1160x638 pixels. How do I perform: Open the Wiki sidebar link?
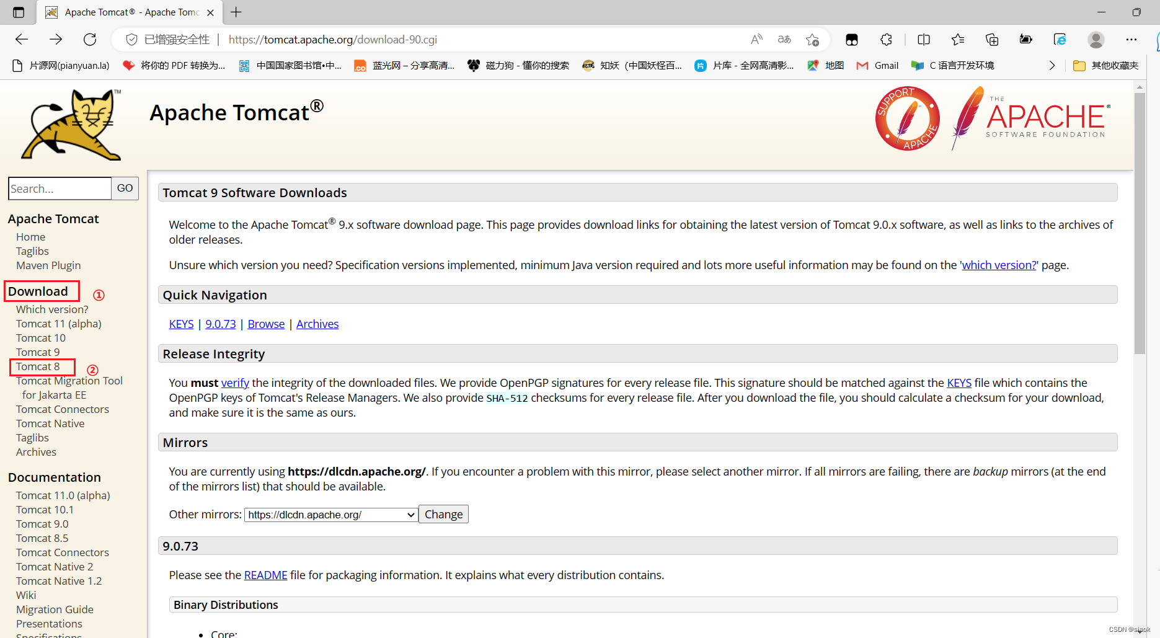tap(26, 595)
